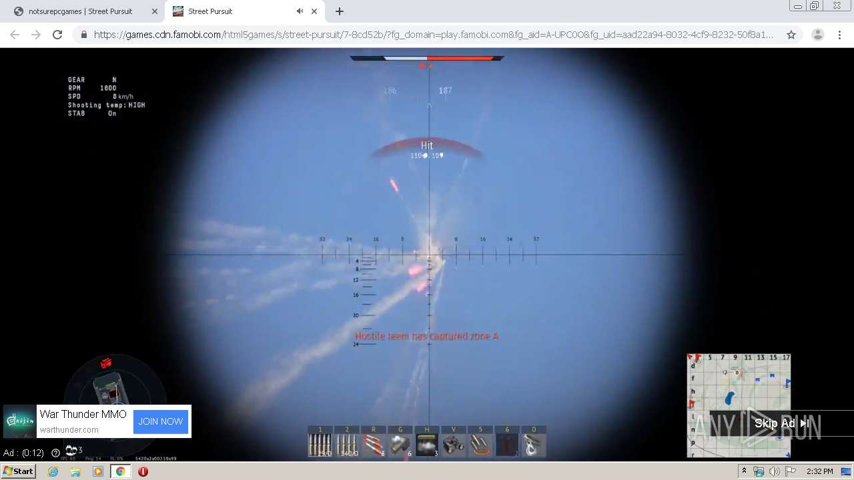This screenshot has height=480, width=854.
Task: Click the taskbar clock 2:32 PM
Action: click(x=819, y=471)
